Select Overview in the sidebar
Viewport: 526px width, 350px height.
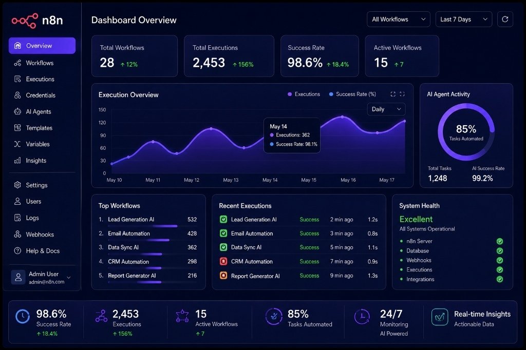pos(42,46)
